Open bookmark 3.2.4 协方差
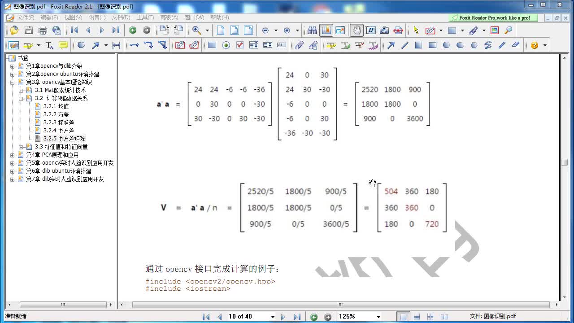The width and height of the screenshot is (574, 323). [58, 131]
